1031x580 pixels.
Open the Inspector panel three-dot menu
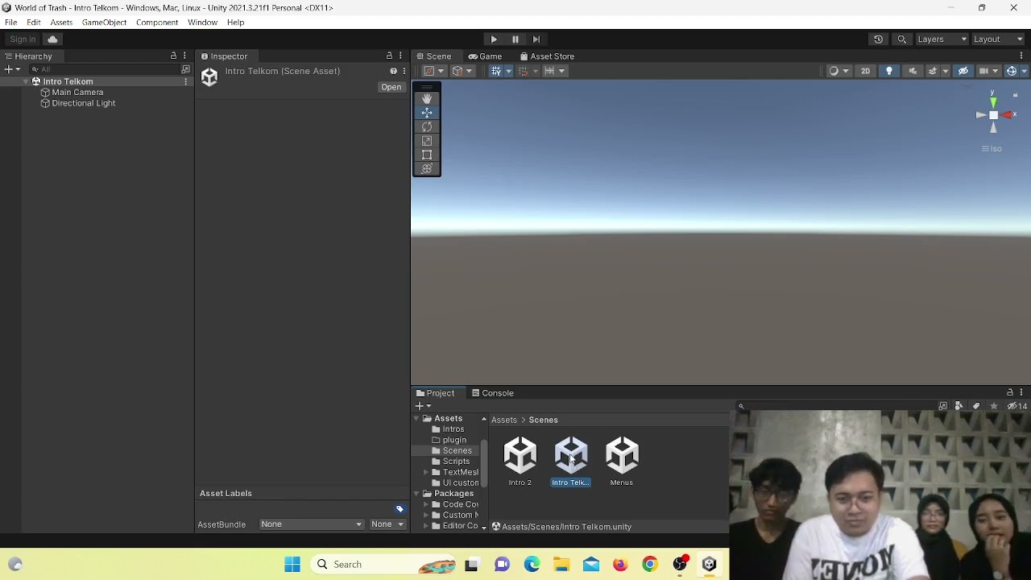400,56
